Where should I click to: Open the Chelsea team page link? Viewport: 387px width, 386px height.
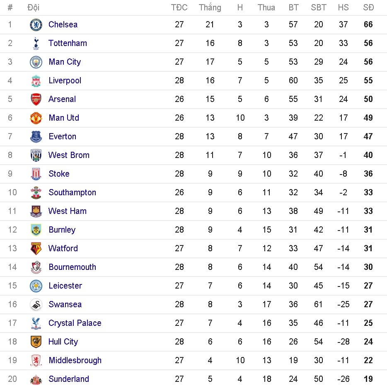pos(63,24)
